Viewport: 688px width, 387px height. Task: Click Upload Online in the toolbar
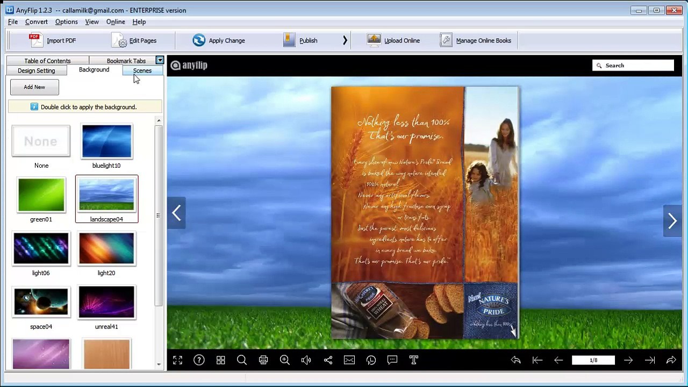point(393,40)
